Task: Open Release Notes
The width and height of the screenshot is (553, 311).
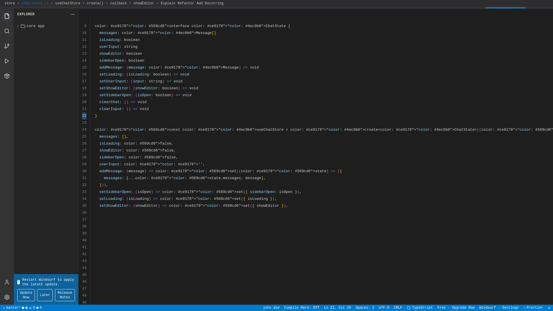Action: (x=65, y=295)
